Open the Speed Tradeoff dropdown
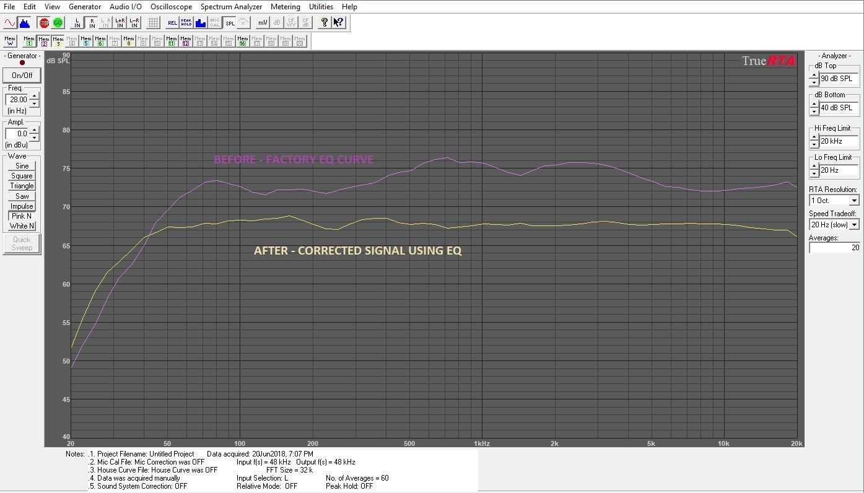864x493 pixels. [x=855, y=224]
